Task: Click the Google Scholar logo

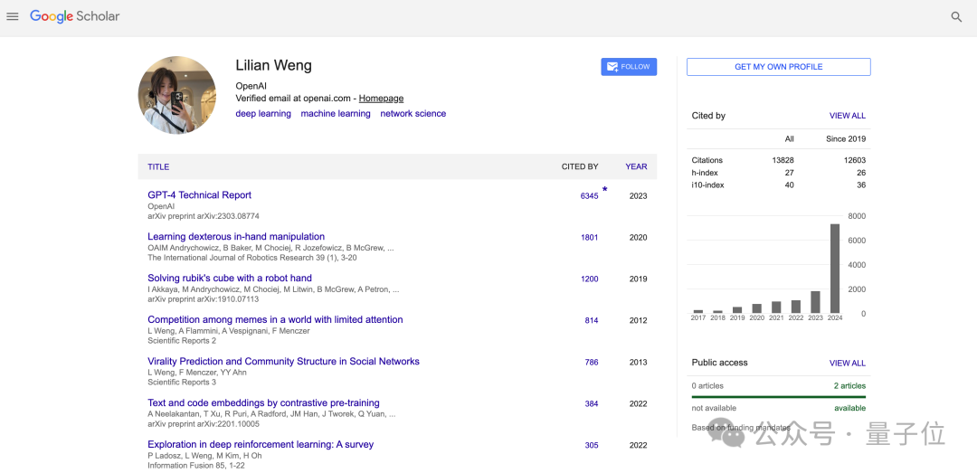Action: click(x=74, y=16)
